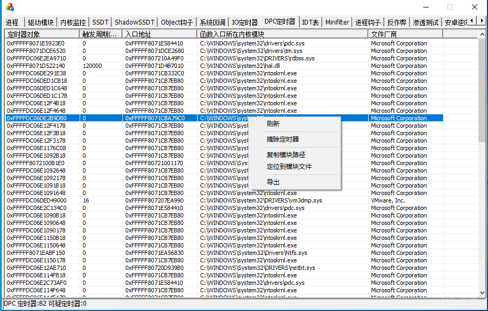The height and width of the screenshot is (311, 488).
Task: Open the ShadowSSDT tab
Action: pos(135,22)
